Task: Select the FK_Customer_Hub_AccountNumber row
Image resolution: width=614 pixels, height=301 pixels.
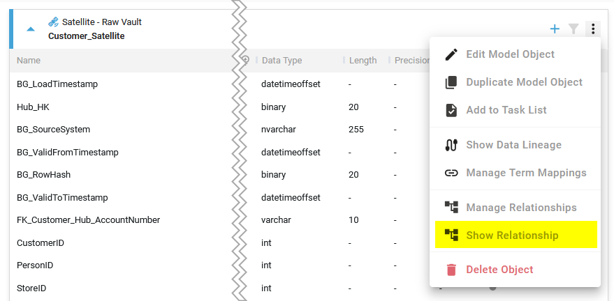Action: tap(89, 220)
